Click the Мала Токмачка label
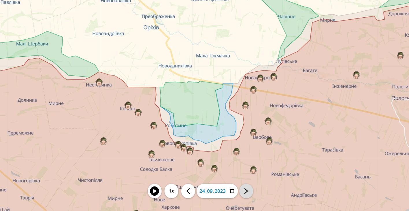 click(213, 56)
